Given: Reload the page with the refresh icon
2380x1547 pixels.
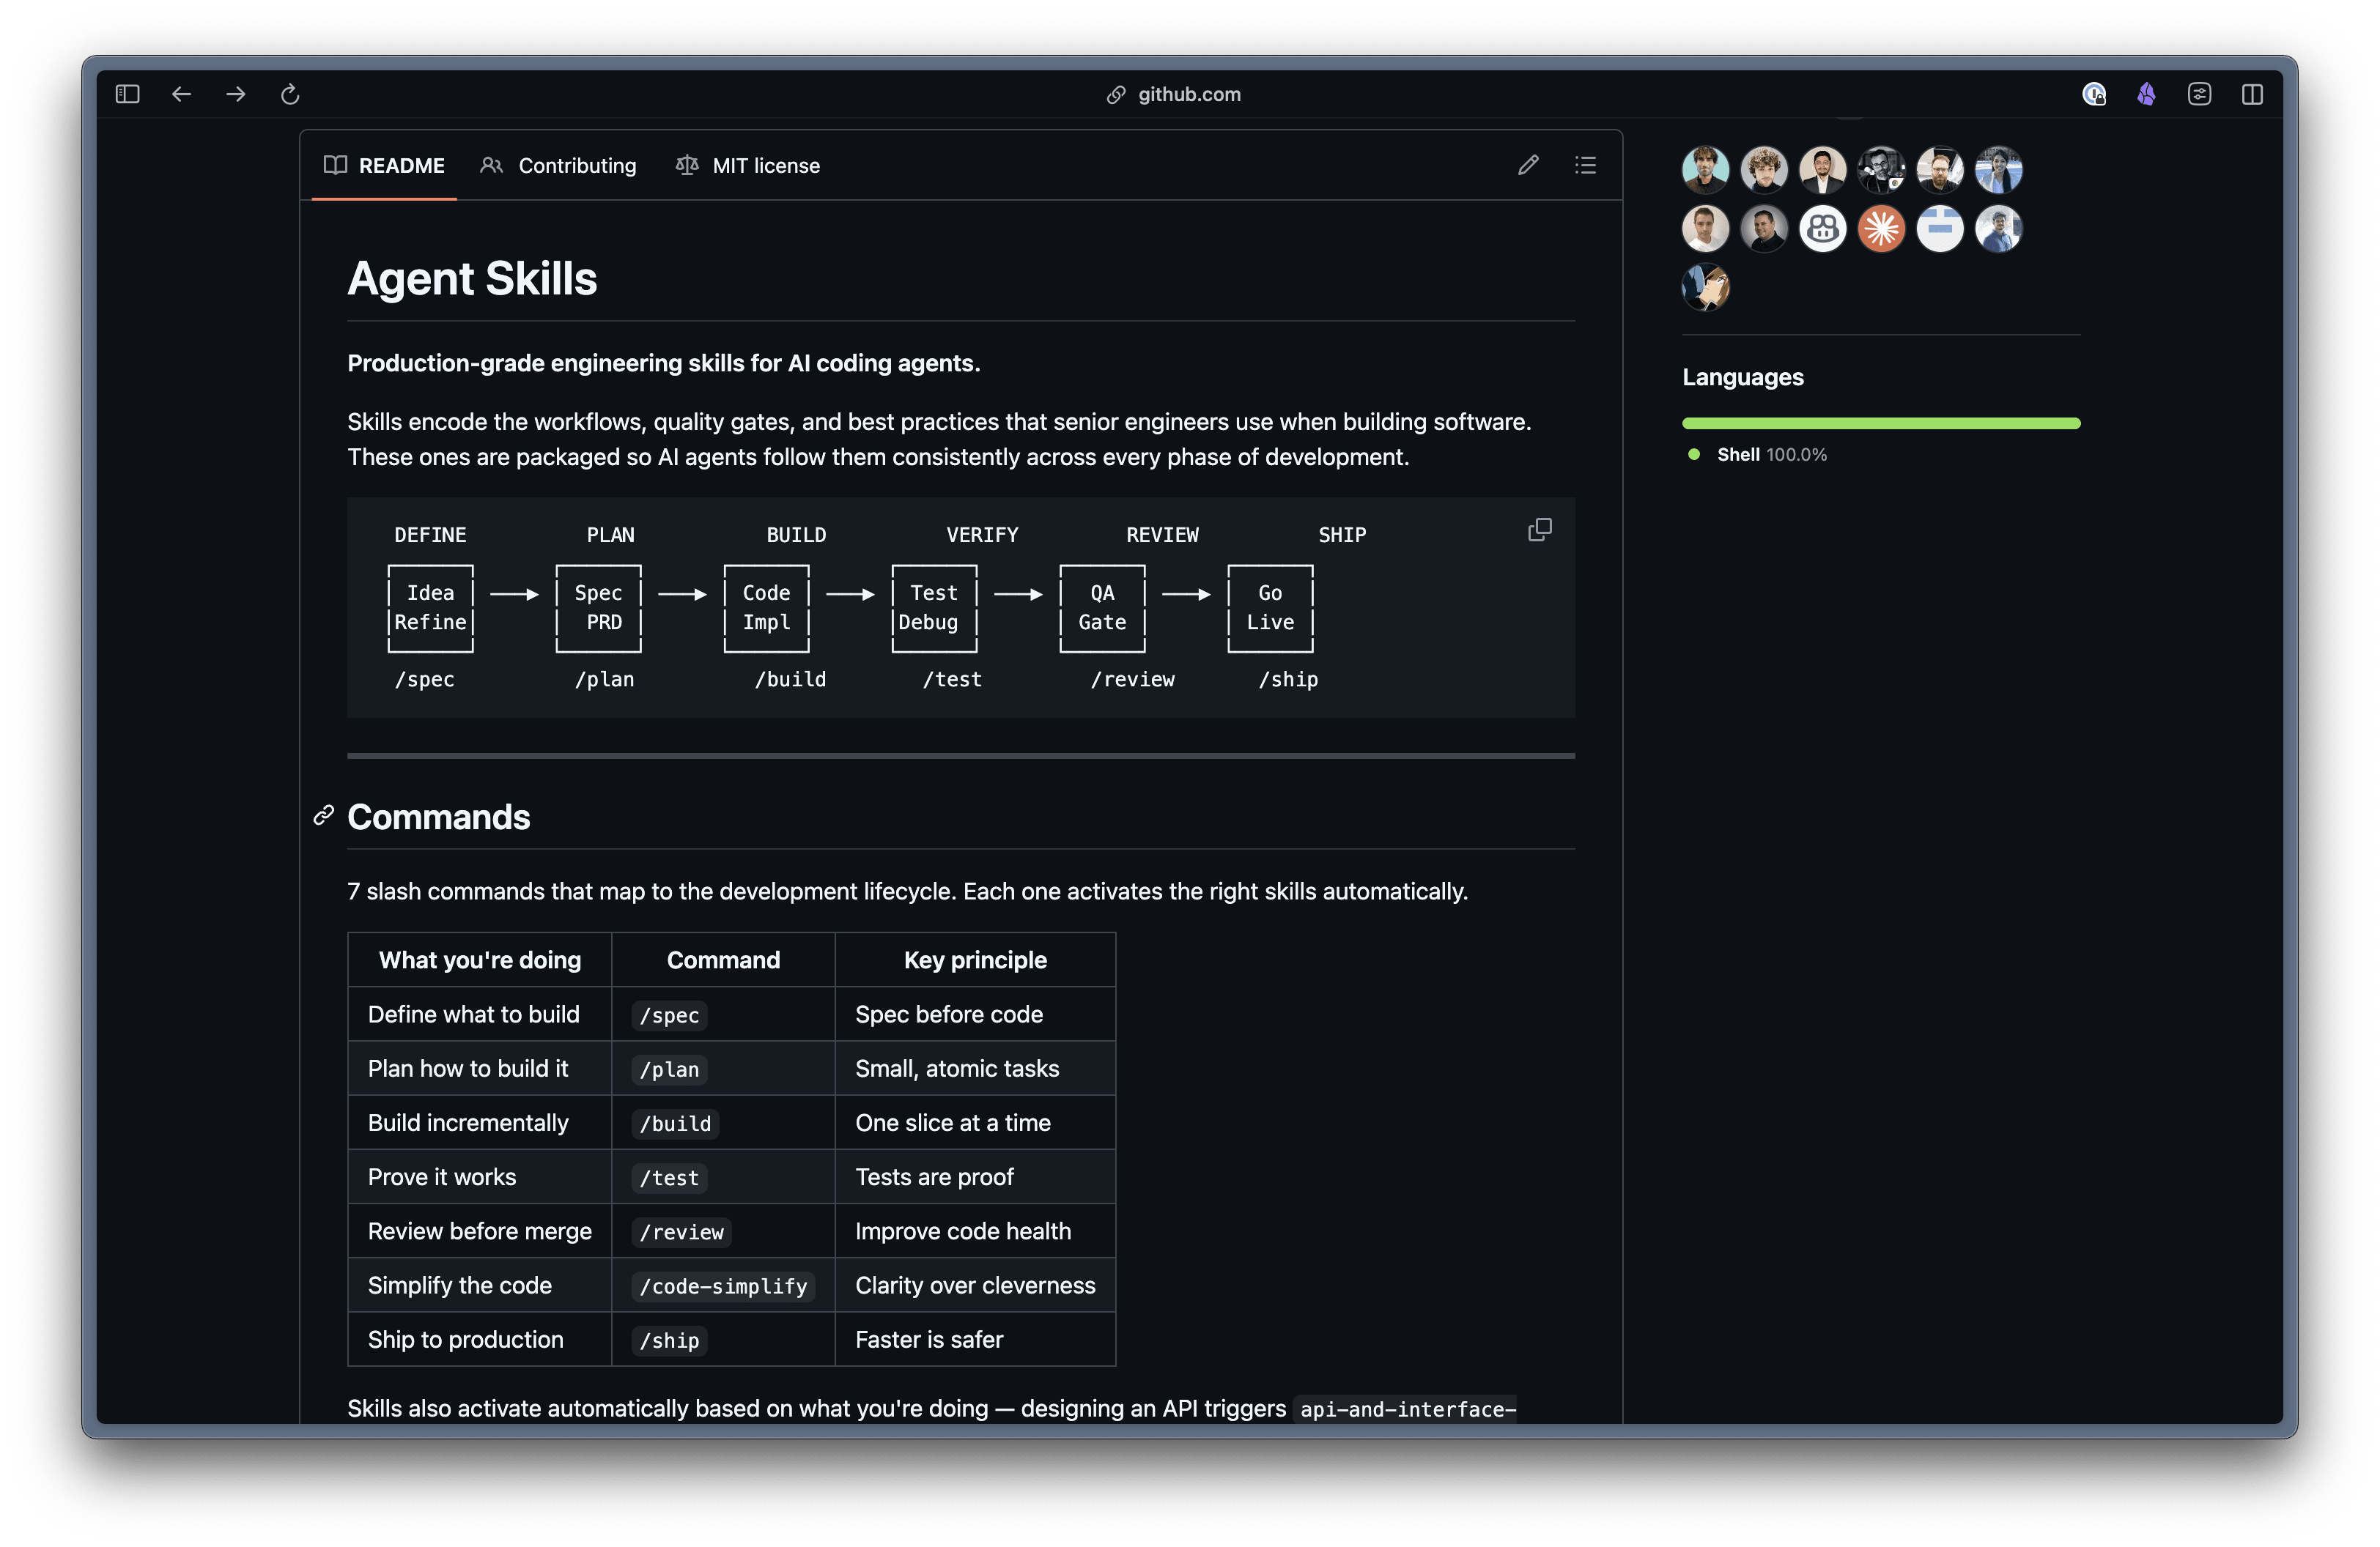Looking at the screenshot, I should click(x=290, y=94).
